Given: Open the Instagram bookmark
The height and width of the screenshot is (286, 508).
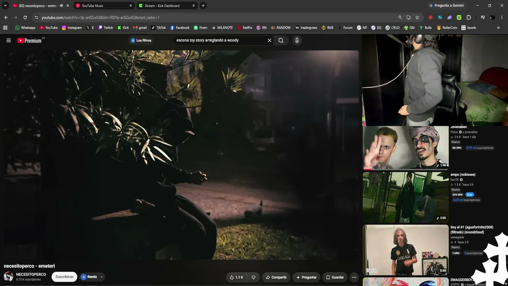Looking at the screenshot, I should tap(72, 28).
